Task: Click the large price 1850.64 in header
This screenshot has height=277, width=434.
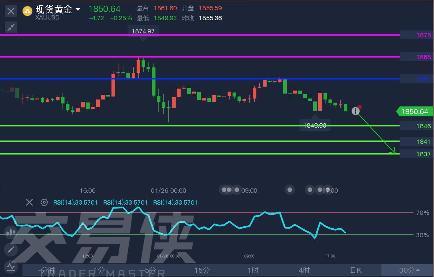Action: [x=105, y=9]
